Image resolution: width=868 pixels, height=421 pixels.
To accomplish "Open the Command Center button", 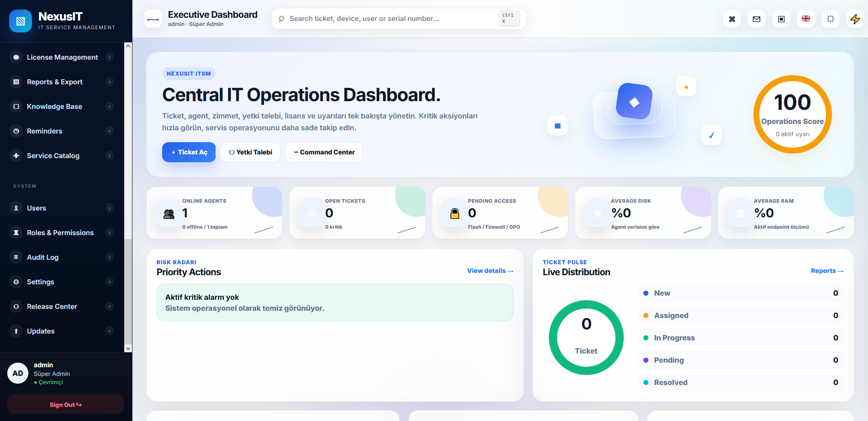I will 324,152.
